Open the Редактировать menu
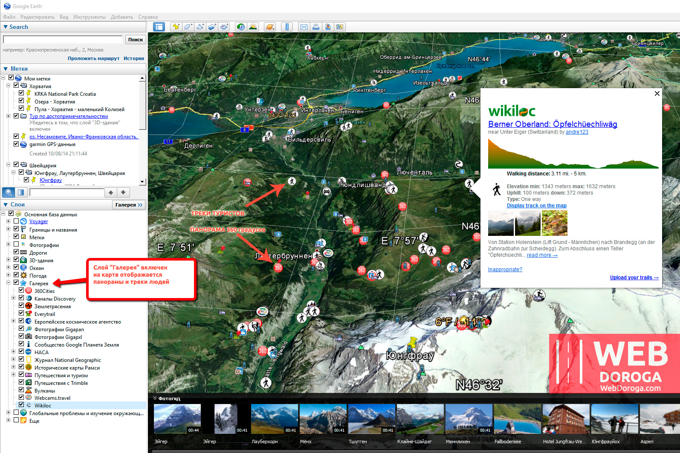 tap(38, 17)
